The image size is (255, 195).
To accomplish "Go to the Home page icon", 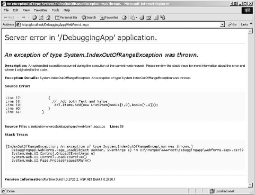I will [48, 17].
